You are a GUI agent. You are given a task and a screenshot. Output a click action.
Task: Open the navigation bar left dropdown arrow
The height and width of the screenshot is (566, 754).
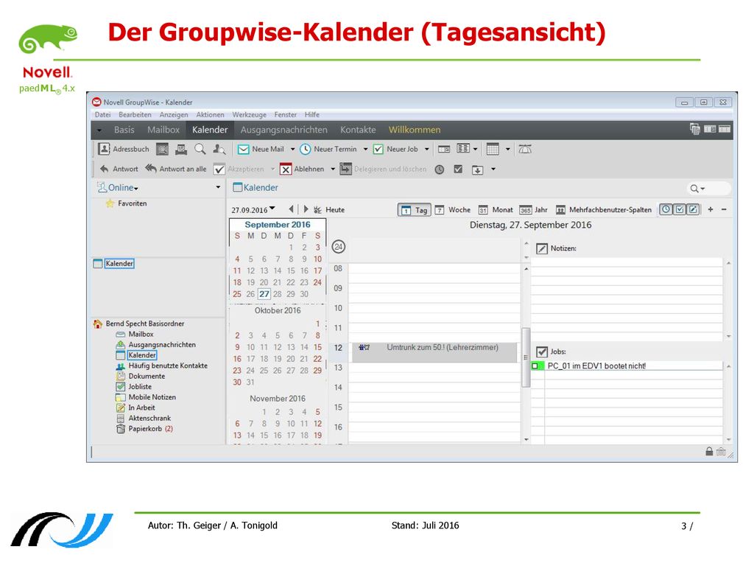99,130
